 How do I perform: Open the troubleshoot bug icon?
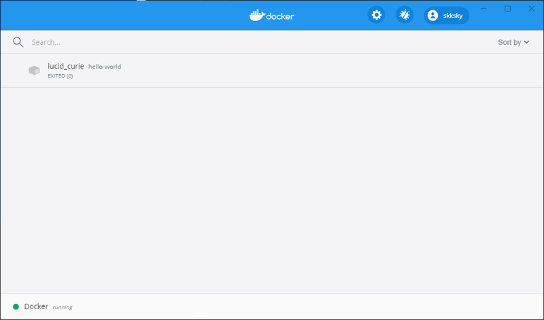tap(405, 15)
